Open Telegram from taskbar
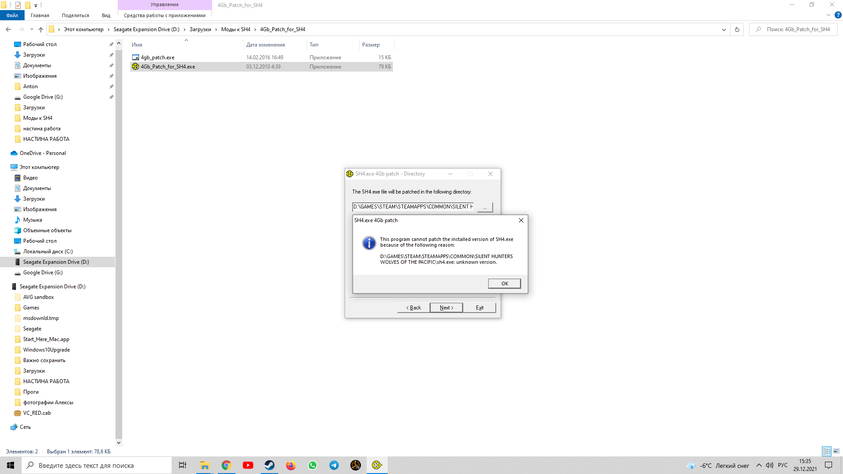 click(x=334, y=465)
